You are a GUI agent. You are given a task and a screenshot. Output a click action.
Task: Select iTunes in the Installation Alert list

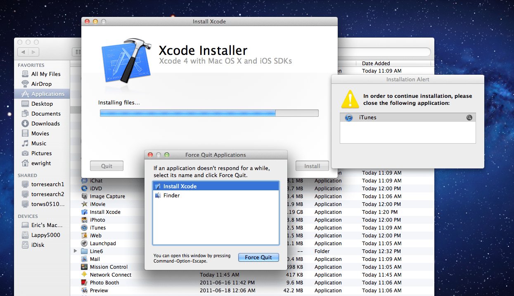click(x=408, y=118)
